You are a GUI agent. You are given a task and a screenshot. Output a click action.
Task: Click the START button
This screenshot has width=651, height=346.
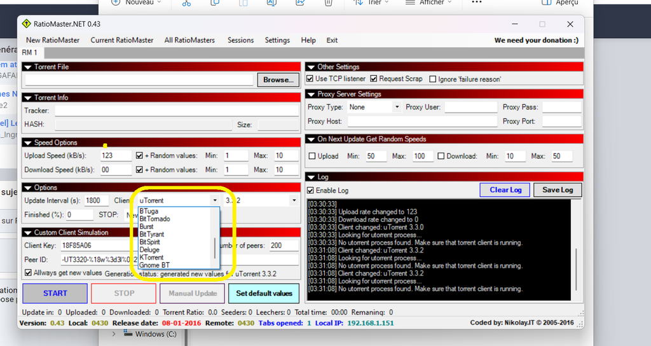click(x=55, y=293)
